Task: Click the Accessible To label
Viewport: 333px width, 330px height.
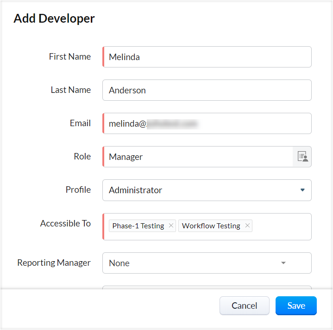Action: coord(65,224)
